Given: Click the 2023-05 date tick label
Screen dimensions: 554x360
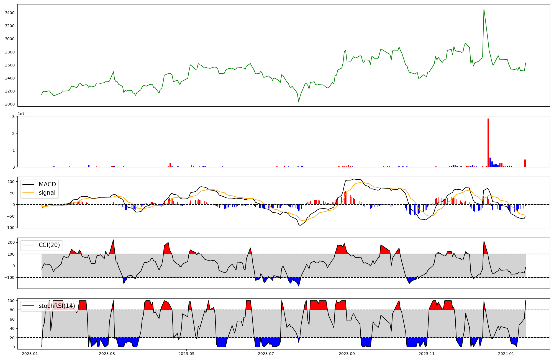Looking at the screenshot, I should point(186,354).
